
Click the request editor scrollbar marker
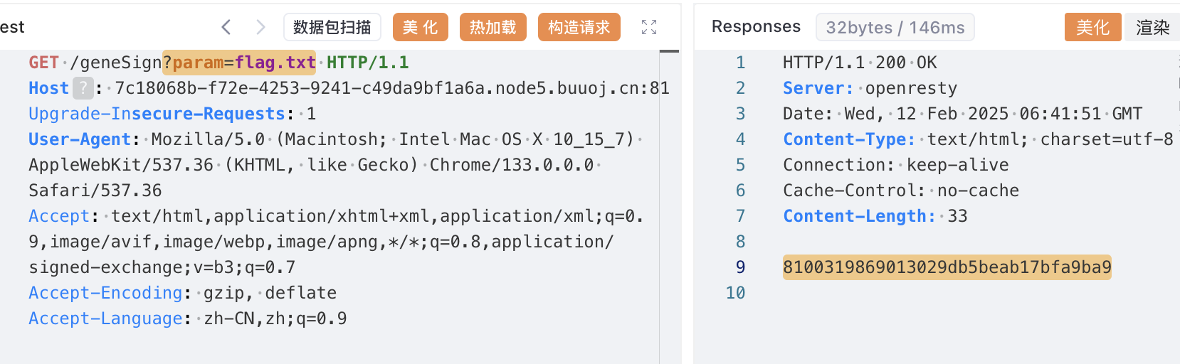669,51
